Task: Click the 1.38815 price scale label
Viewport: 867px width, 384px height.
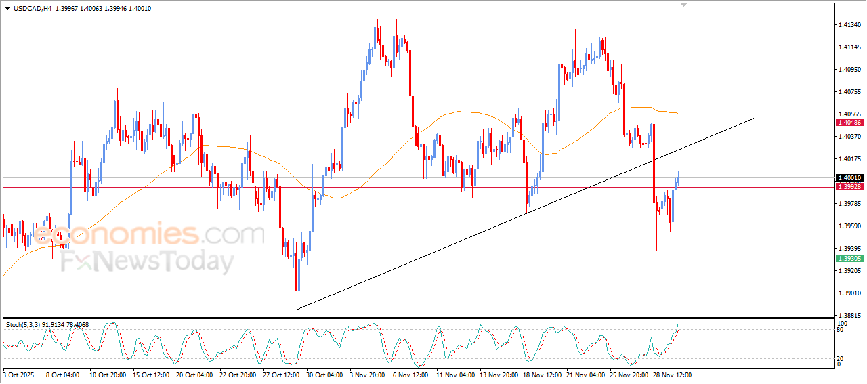Action: click(x=849, y=316)
